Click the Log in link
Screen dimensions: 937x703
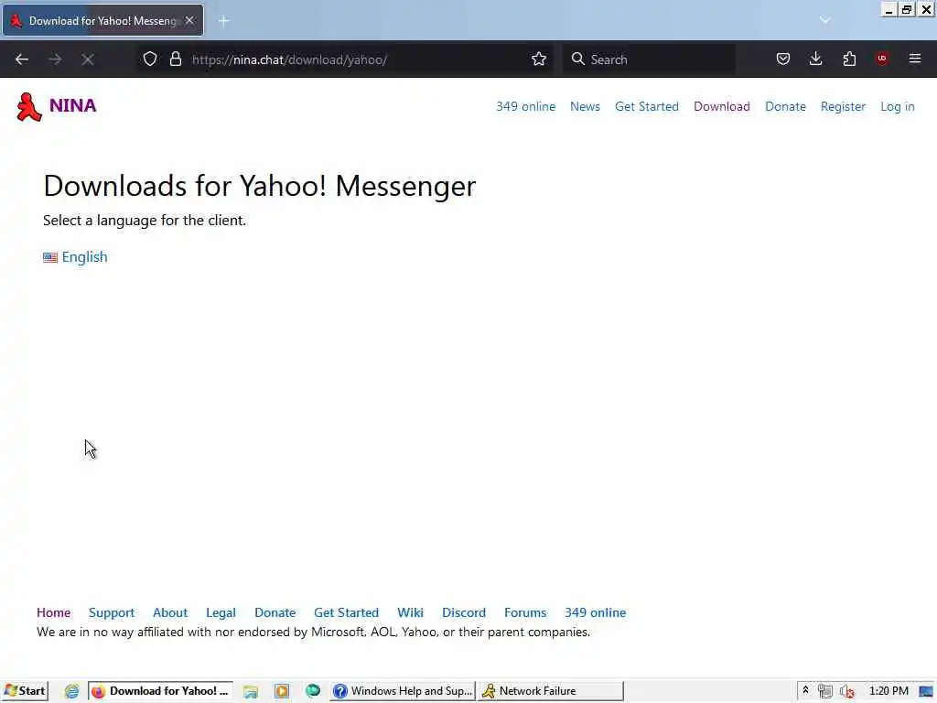coord(898,106)
